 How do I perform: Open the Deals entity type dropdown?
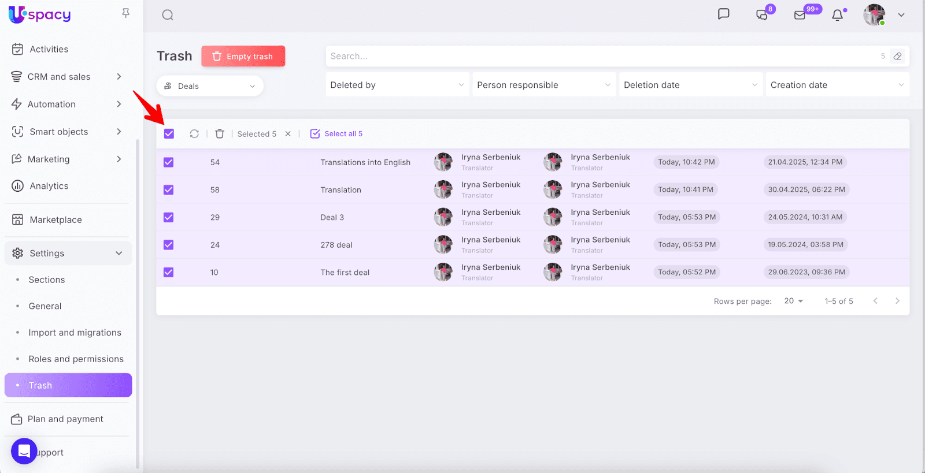(210, 86)
